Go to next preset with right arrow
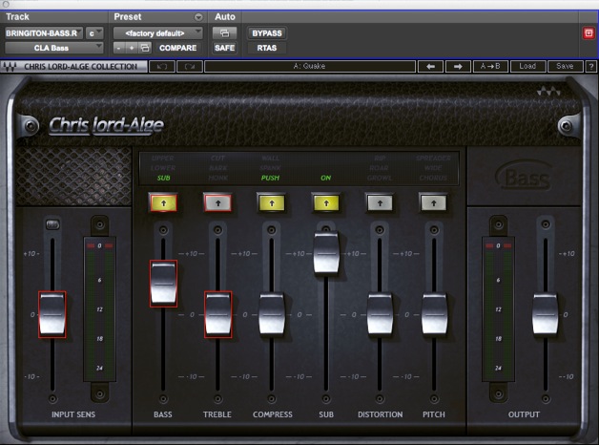Image resolution: width=599 pixels, height=445 pixels. 458,66
